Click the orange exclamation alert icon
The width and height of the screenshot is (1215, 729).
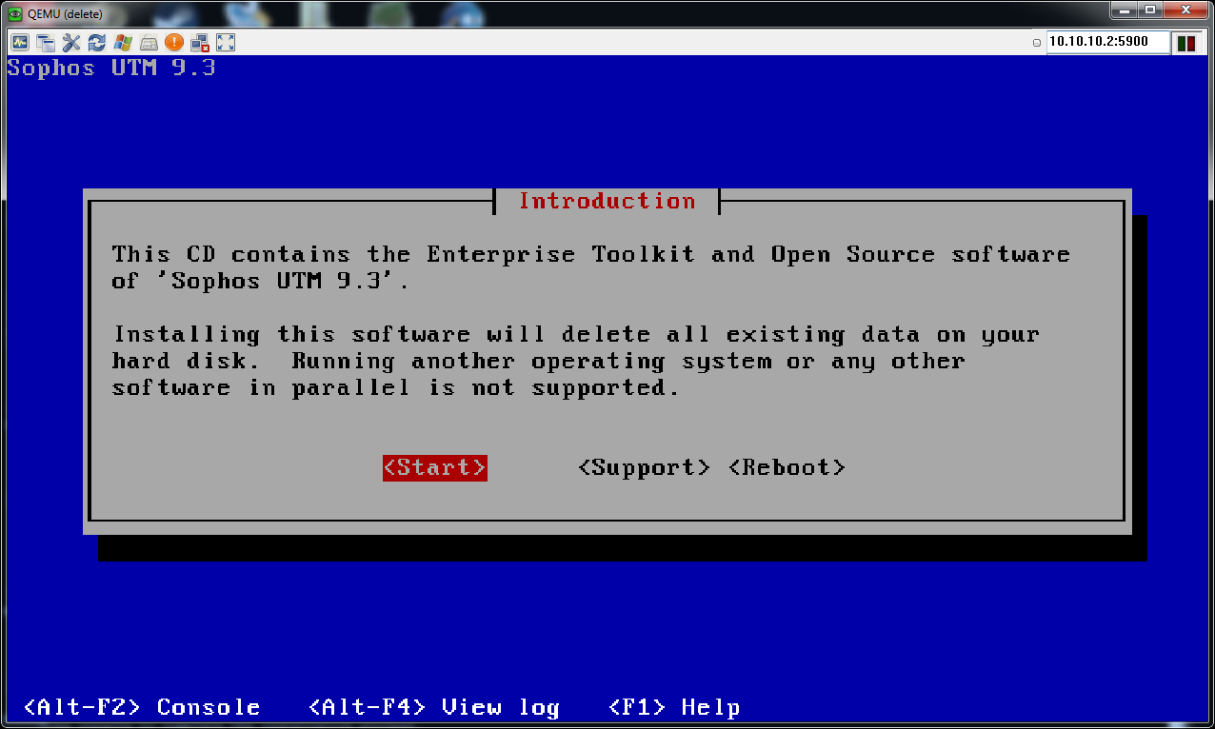(x=174, y=42)
